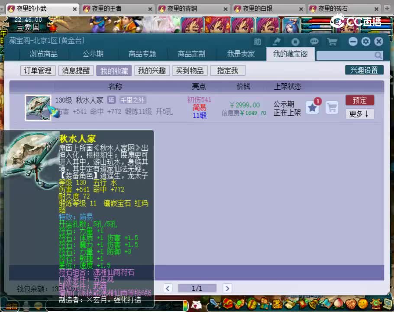Click the ￥2999.00 price text
The image size is (394, 312).
pos(245,105)
